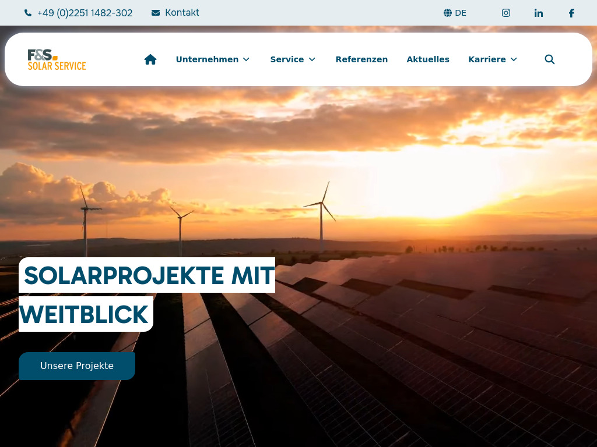Image resolution: width=597 pixels, height=447 pixels.
Task: Click the globe icon beside DE
Action: [447, 12]
